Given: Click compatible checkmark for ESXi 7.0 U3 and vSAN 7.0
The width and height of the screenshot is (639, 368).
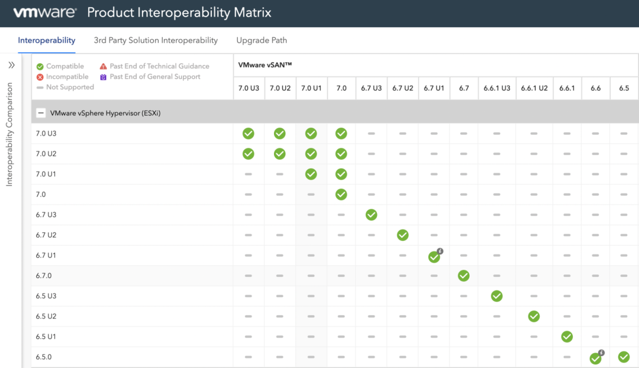Looking at the screenshot, I should point(341,133).
